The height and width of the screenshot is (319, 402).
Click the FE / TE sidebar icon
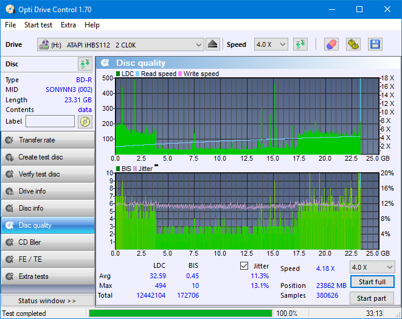point(10,259)
